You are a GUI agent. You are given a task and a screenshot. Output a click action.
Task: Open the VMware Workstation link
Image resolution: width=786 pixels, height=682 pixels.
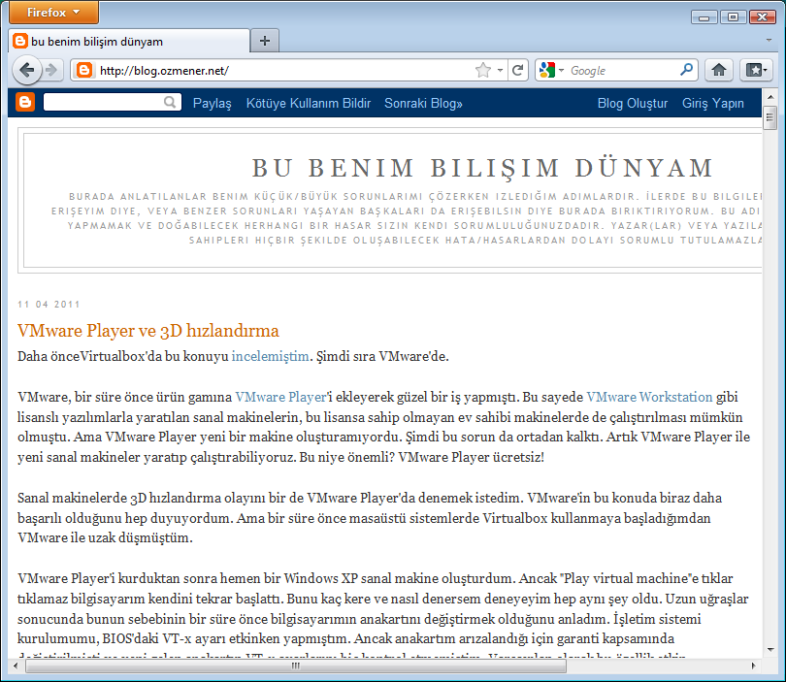649,397
